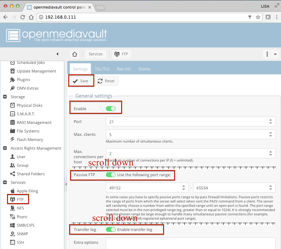Viewport: 281px width, 249px height.
Task: Switch to the Settings tab
Action: click(x=80, y=69)
